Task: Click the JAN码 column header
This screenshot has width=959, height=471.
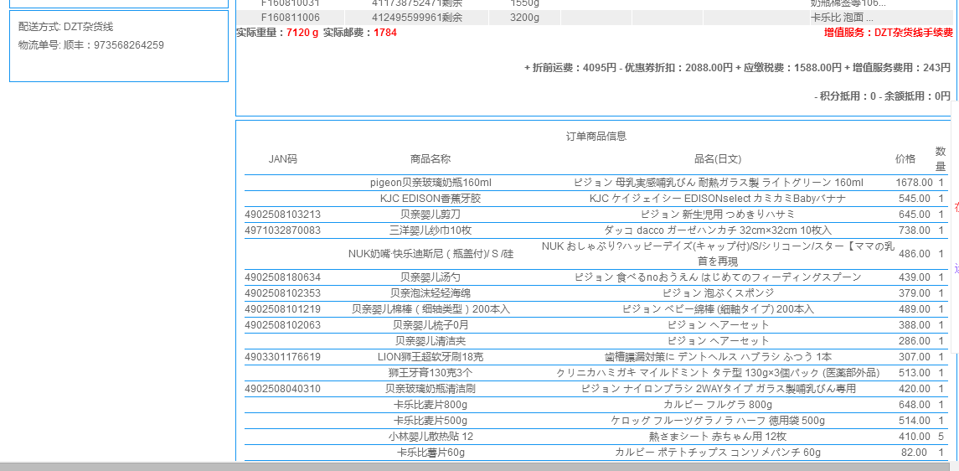Action: coord(282,159)
